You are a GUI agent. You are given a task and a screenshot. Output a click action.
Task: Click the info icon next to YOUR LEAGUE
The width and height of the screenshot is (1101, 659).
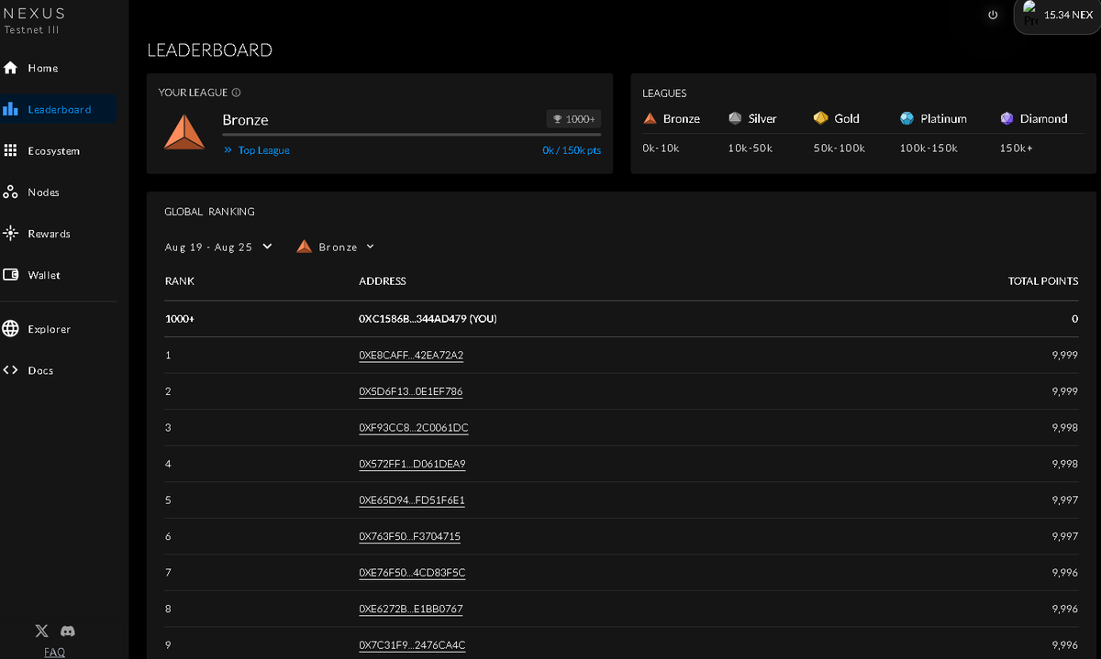pos(237,93)
